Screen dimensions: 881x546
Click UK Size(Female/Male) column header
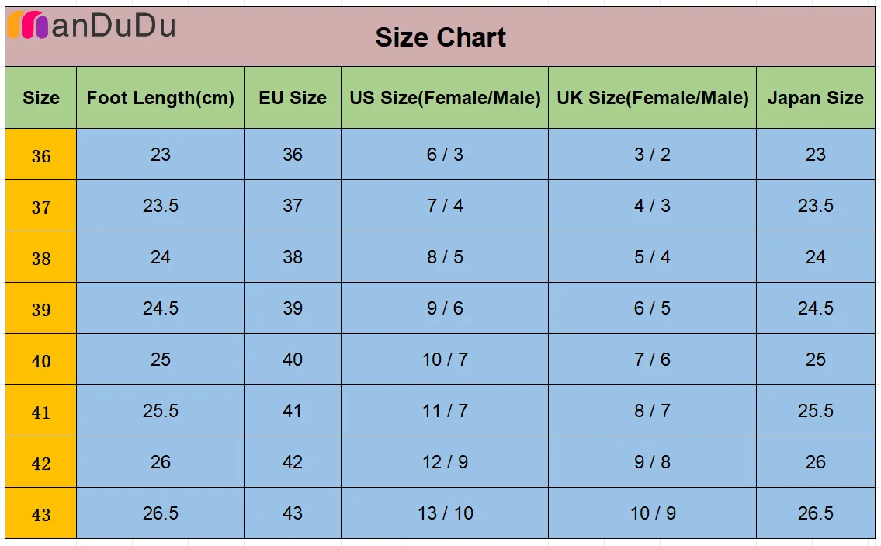(652, 98)
